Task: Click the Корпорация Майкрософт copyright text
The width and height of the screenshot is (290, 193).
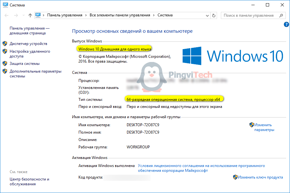Action: [124, 59]
